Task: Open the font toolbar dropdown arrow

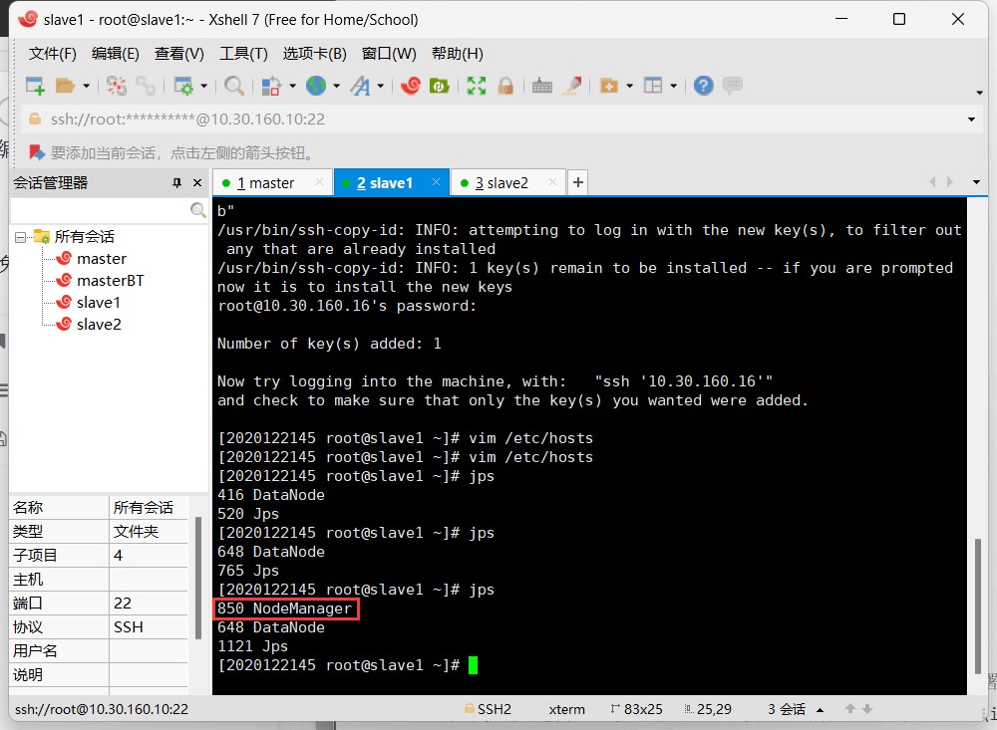Action: coord(380,87)
